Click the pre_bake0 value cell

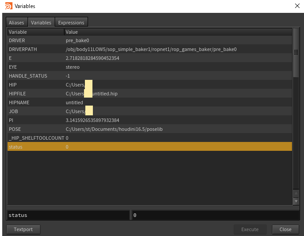(77, 40)
